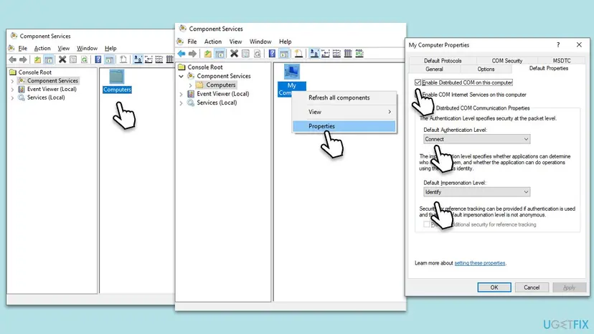This screenshot has height=334, width=594.
Task: Click Cancel in My Computer Properties
Action: [x=532, y=287]
